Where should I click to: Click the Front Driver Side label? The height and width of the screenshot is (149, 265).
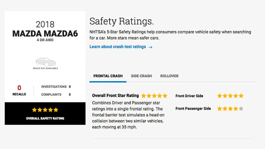tap(189, 96)
